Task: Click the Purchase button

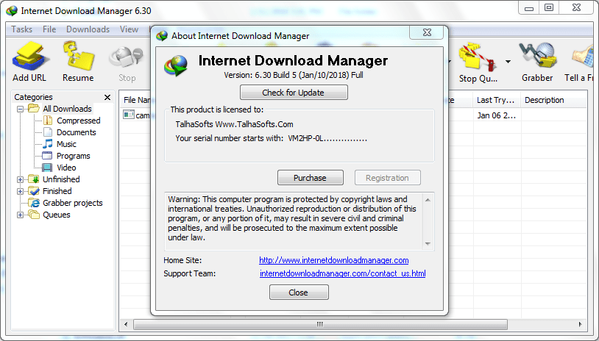Action: click(x=311, y=178)
